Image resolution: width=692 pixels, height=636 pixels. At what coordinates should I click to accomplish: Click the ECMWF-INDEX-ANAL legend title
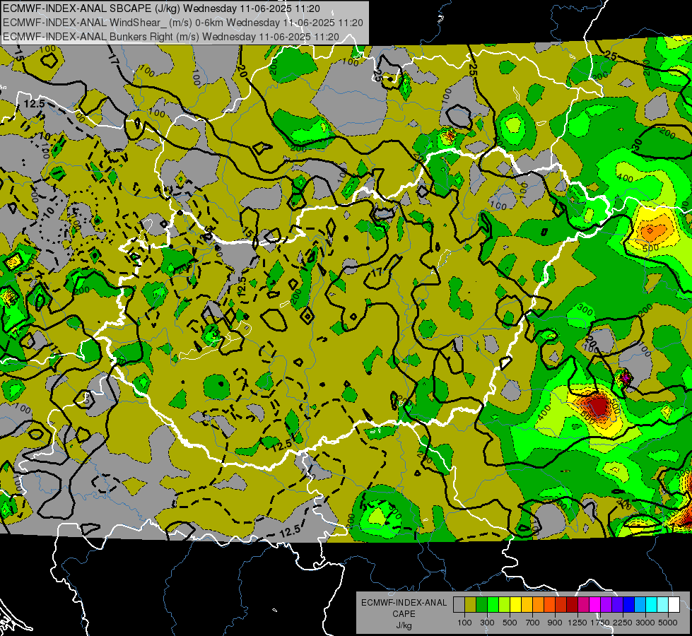click(404, 603)
